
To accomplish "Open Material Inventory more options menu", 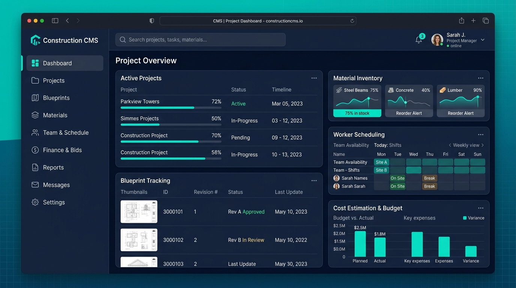I will point(481,78).
